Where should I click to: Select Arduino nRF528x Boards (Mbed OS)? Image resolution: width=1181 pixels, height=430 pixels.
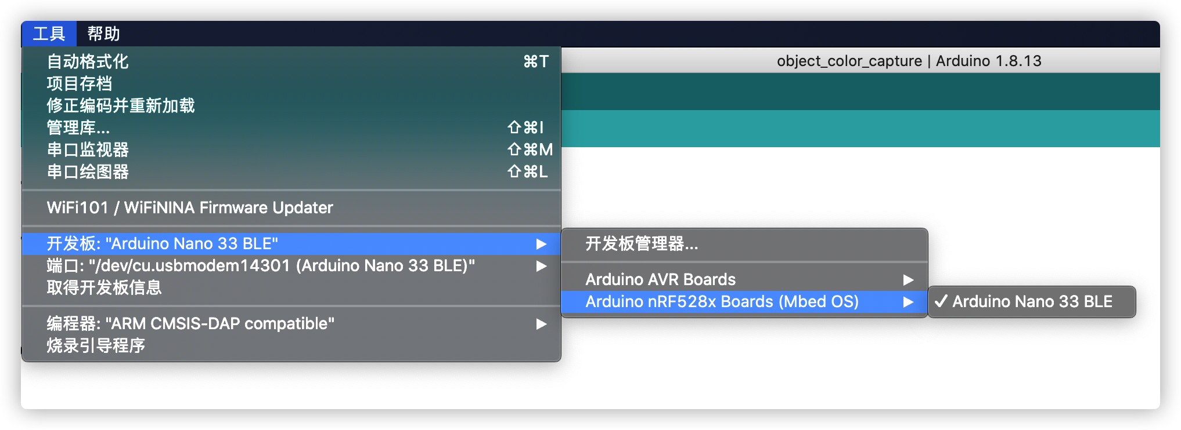pyautogui.click(x=744, y=301)
